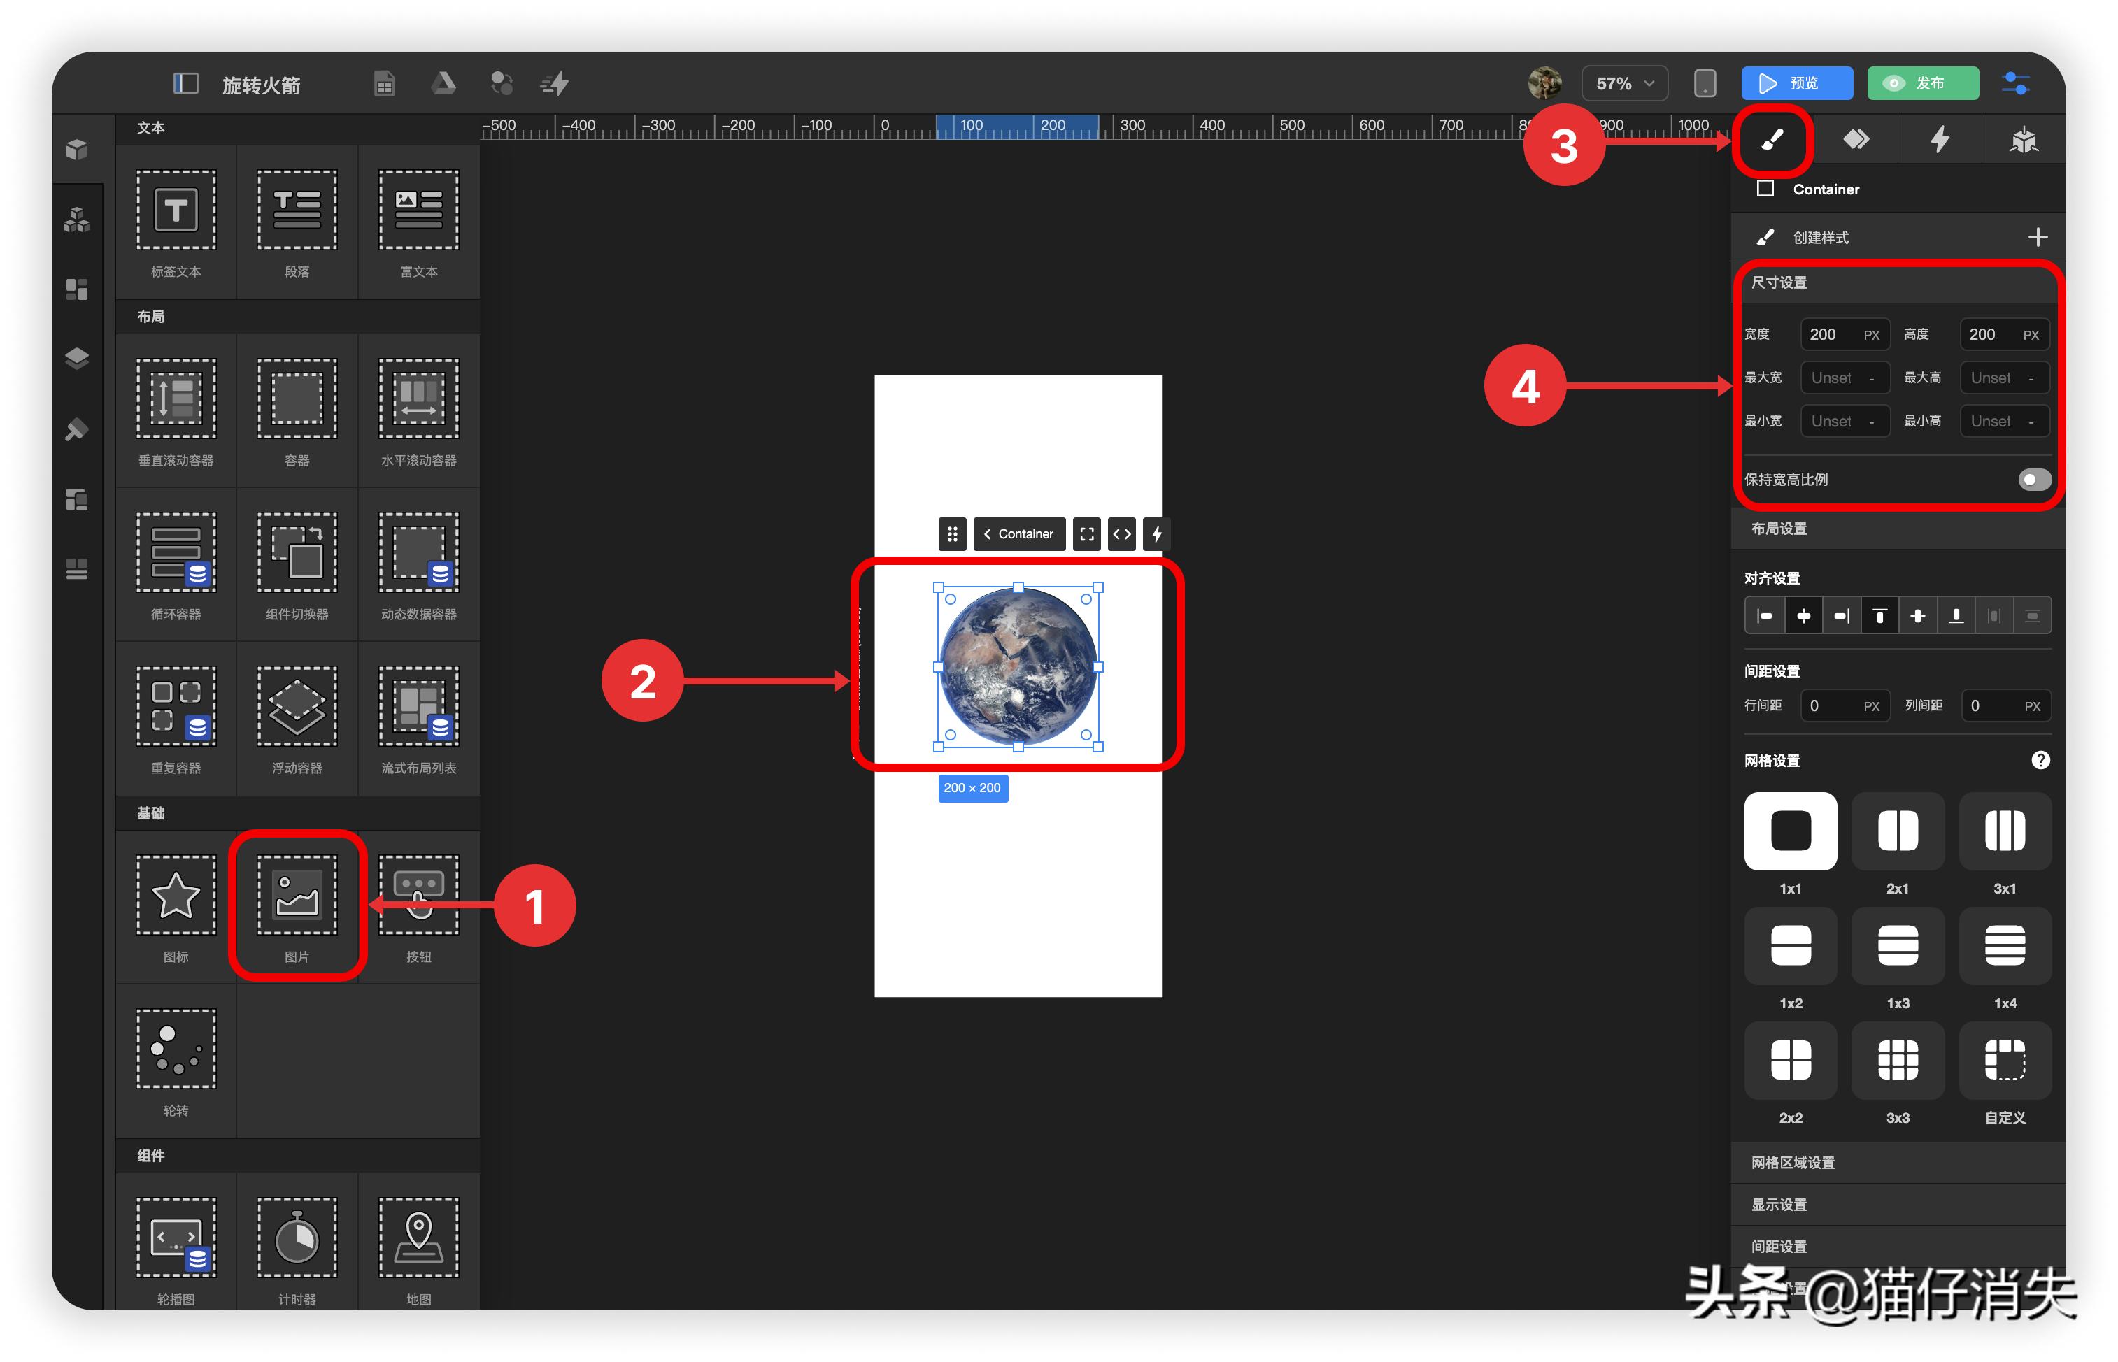Click the 发布 publish button
2118x1362 pixels.
[x=1921, y=83]
